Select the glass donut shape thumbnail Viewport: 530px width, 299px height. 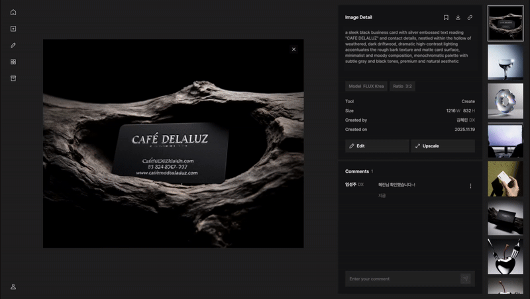[505, 101]
